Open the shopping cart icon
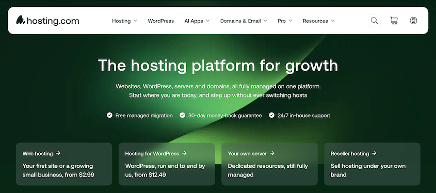 [x=394, y=21]
